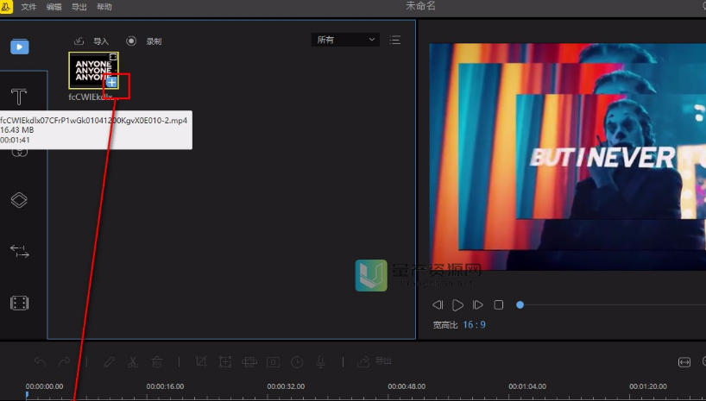Open the 导出 menu in the menu bar
Viewport: 706px width, 401px height.
pos(79,7)
